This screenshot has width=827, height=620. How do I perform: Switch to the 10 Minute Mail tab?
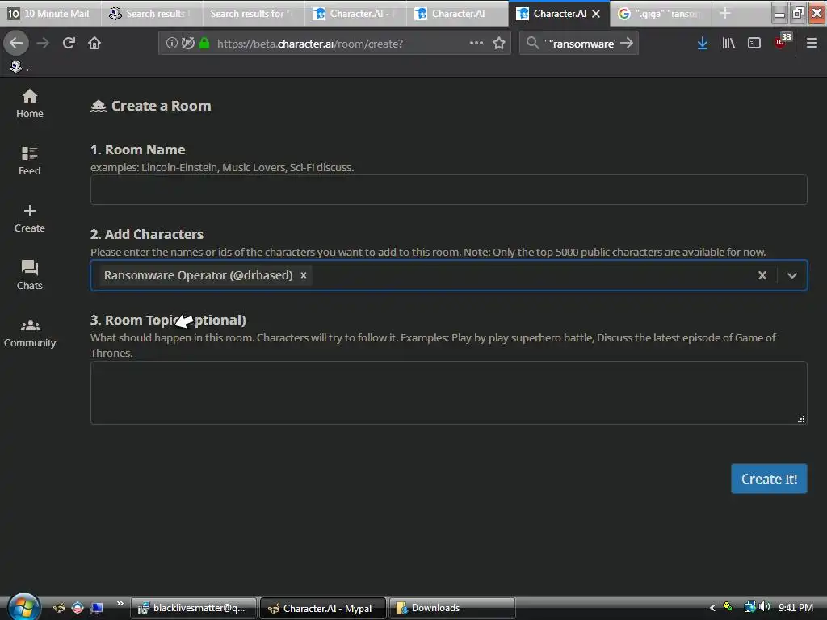pyautogui.click(x=51, y=13)
